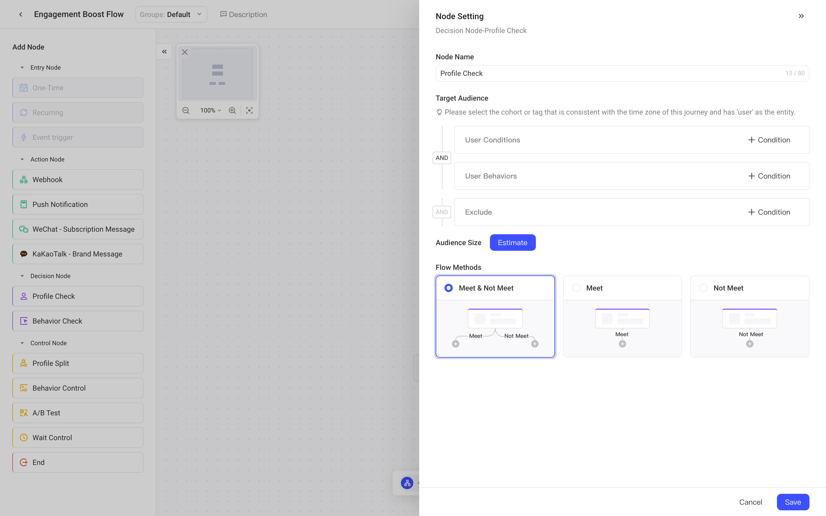This screenshot has height=516, width=826.
Task: Click the KaKaoTalk Brand Message icon
Action: point(23,254)
